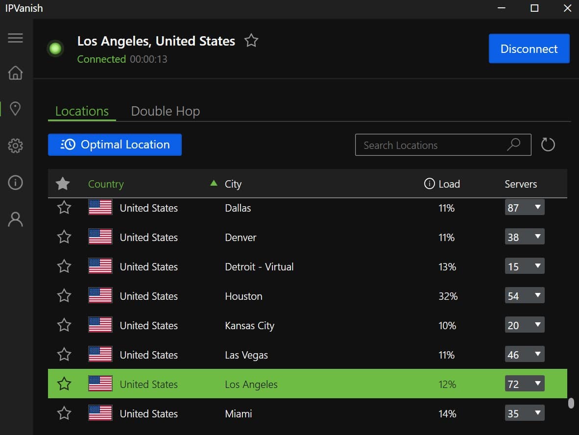The width and height of the screenshot is (579, 435).
Task: Favorite the Dallas server row
Action: 64,208
